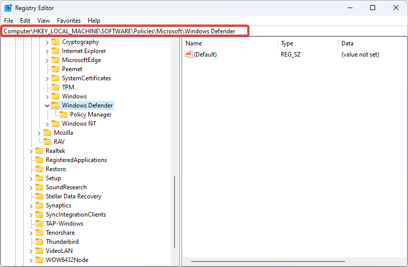Select the Policy Manager folder icon
Image resolution: width=408 pixels, height=267 pixels.
pos(64,115)
